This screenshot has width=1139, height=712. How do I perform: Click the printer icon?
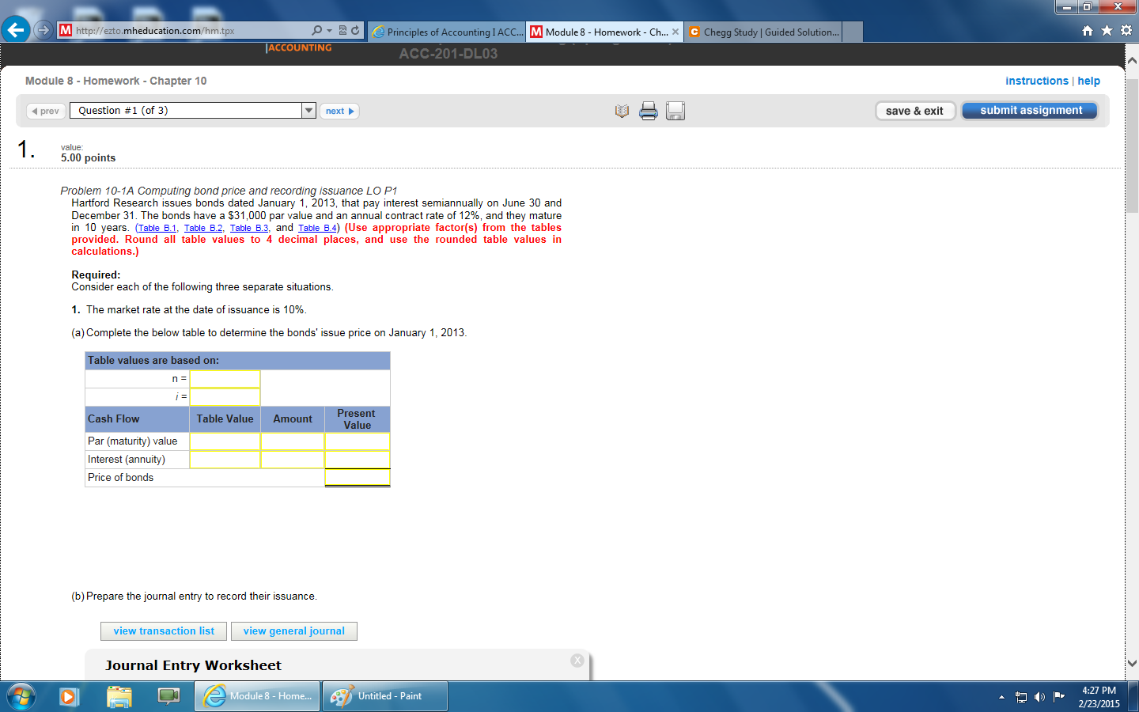(x=649, y=111)
